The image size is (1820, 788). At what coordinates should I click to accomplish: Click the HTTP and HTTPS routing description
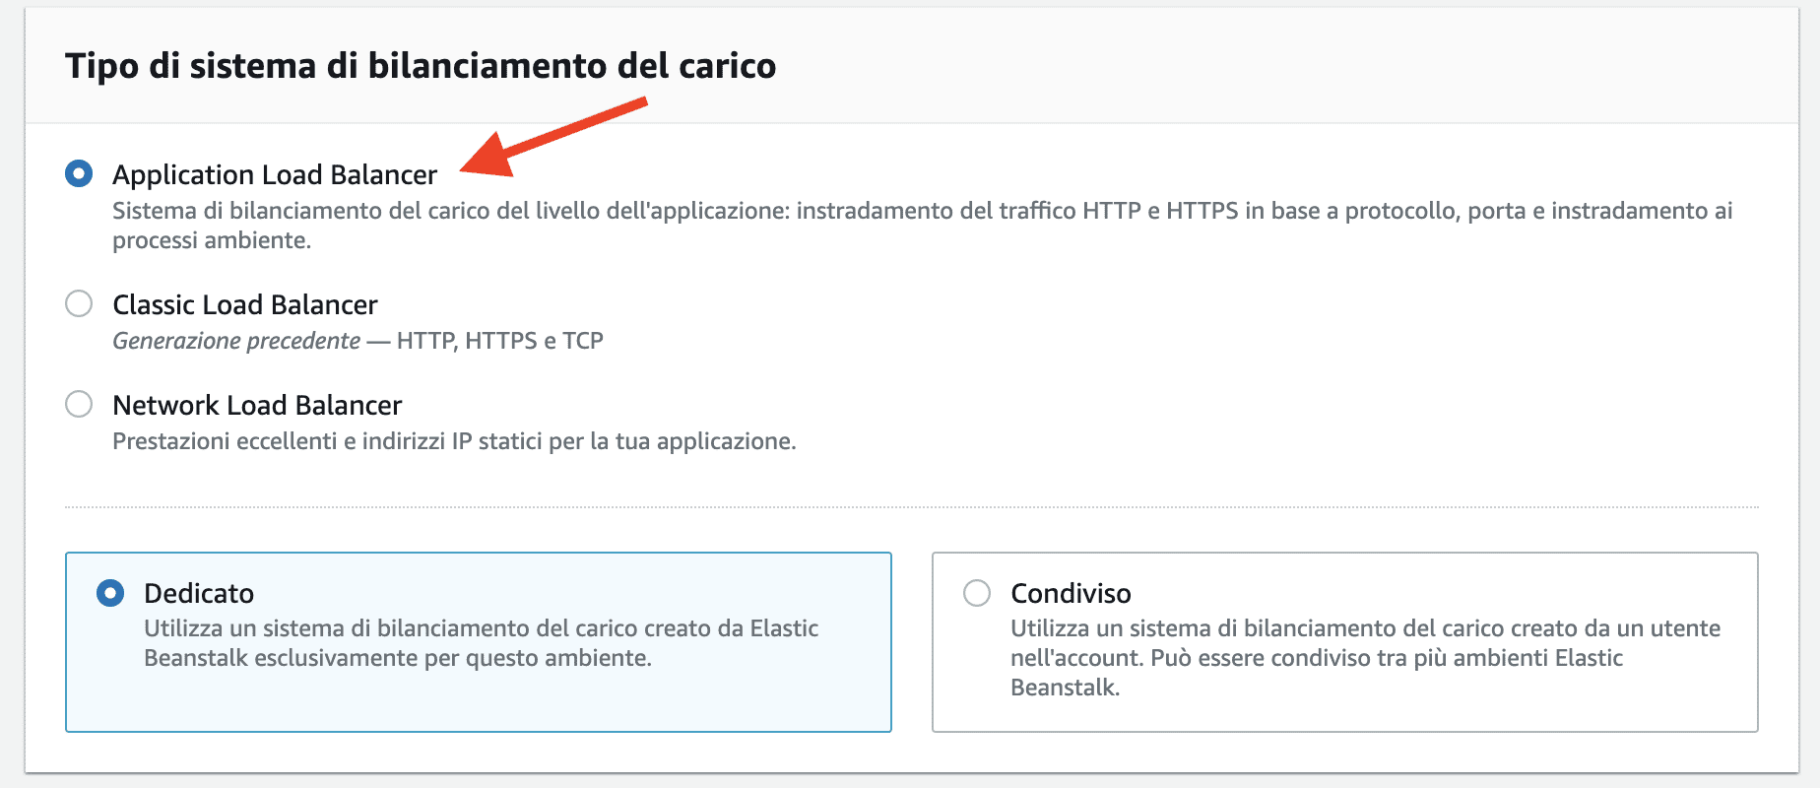[924, 223]
